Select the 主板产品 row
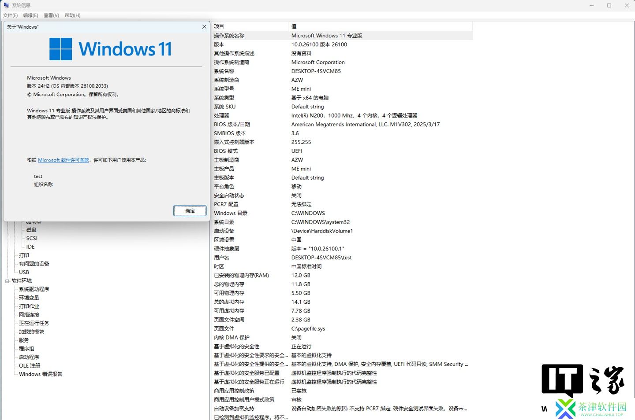 342,169
